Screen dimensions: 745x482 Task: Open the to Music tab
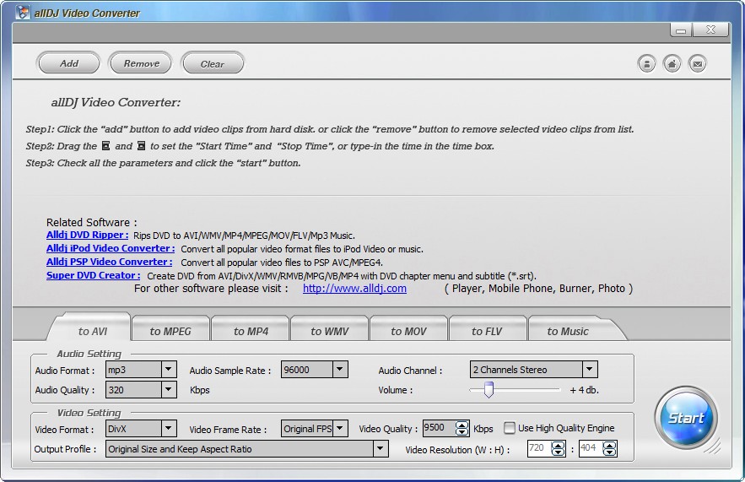567,331
